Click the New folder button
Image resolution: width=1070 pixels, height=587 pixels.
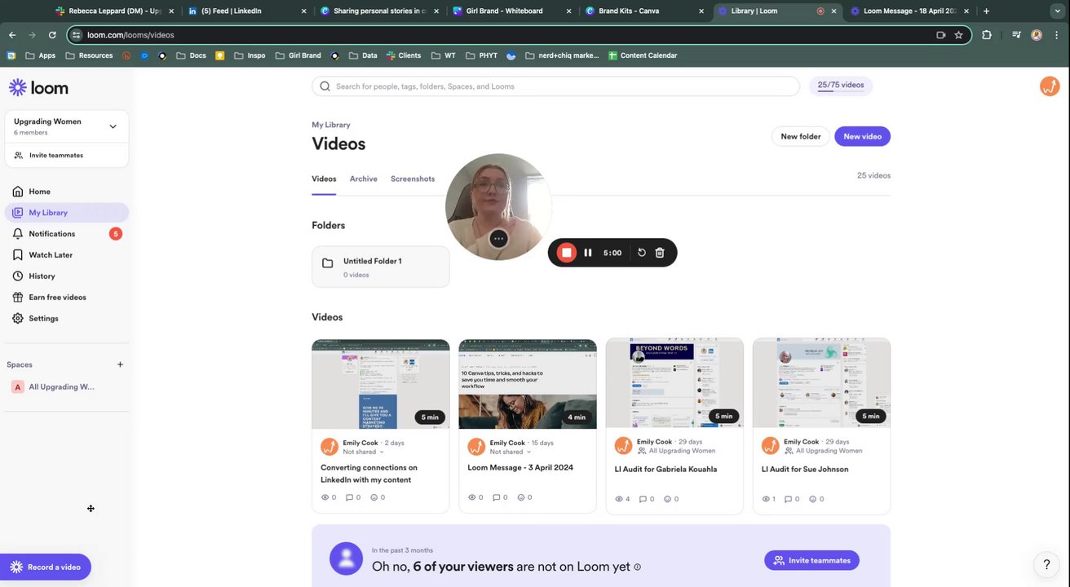[x=801, y=136]
